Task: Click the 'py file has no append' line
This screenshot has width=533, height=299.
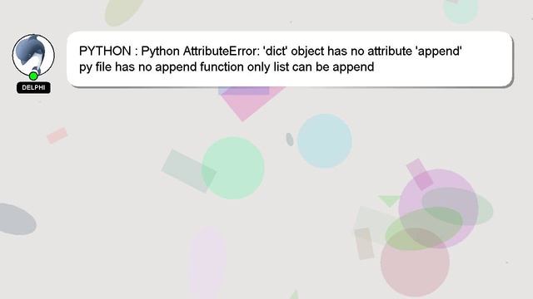Action: click(227, 66)
